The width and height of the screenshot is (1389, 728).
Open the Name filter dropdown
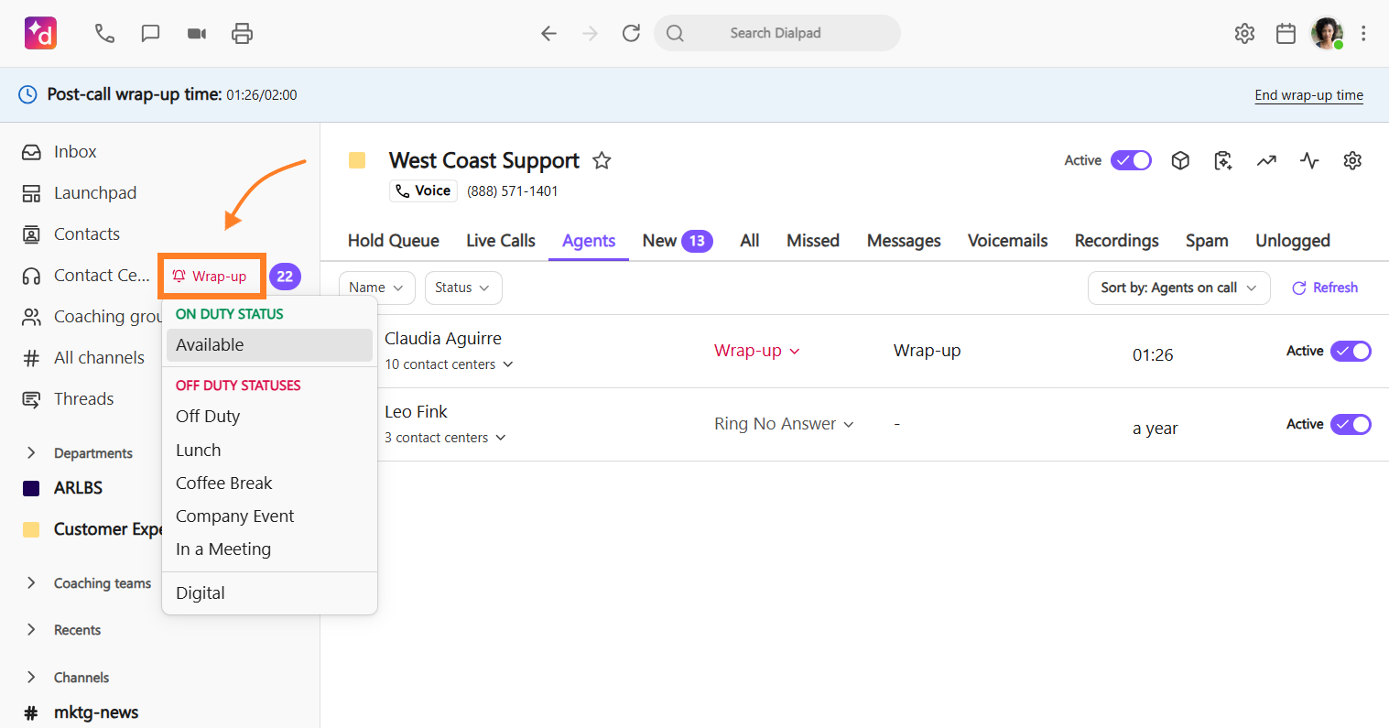(377, 288)
